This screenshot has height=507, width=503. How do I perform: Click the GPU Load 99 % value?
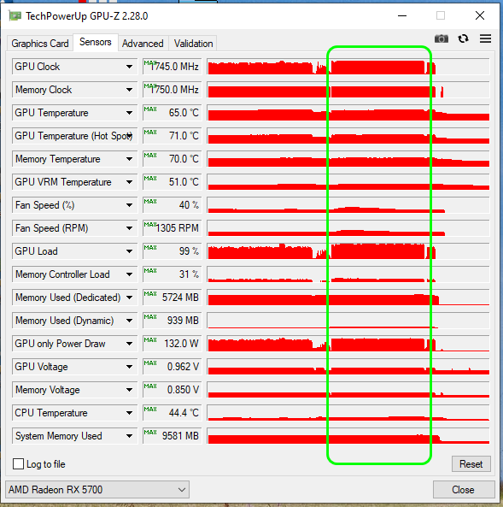[x=173, y=251]
